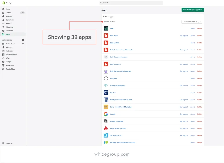Click the Google app icon in list
Viewport: 224px width, 163px height.
(106, 114)
